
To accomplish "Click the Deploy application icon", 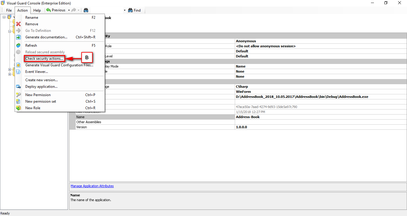I will (x=18, y=87).
